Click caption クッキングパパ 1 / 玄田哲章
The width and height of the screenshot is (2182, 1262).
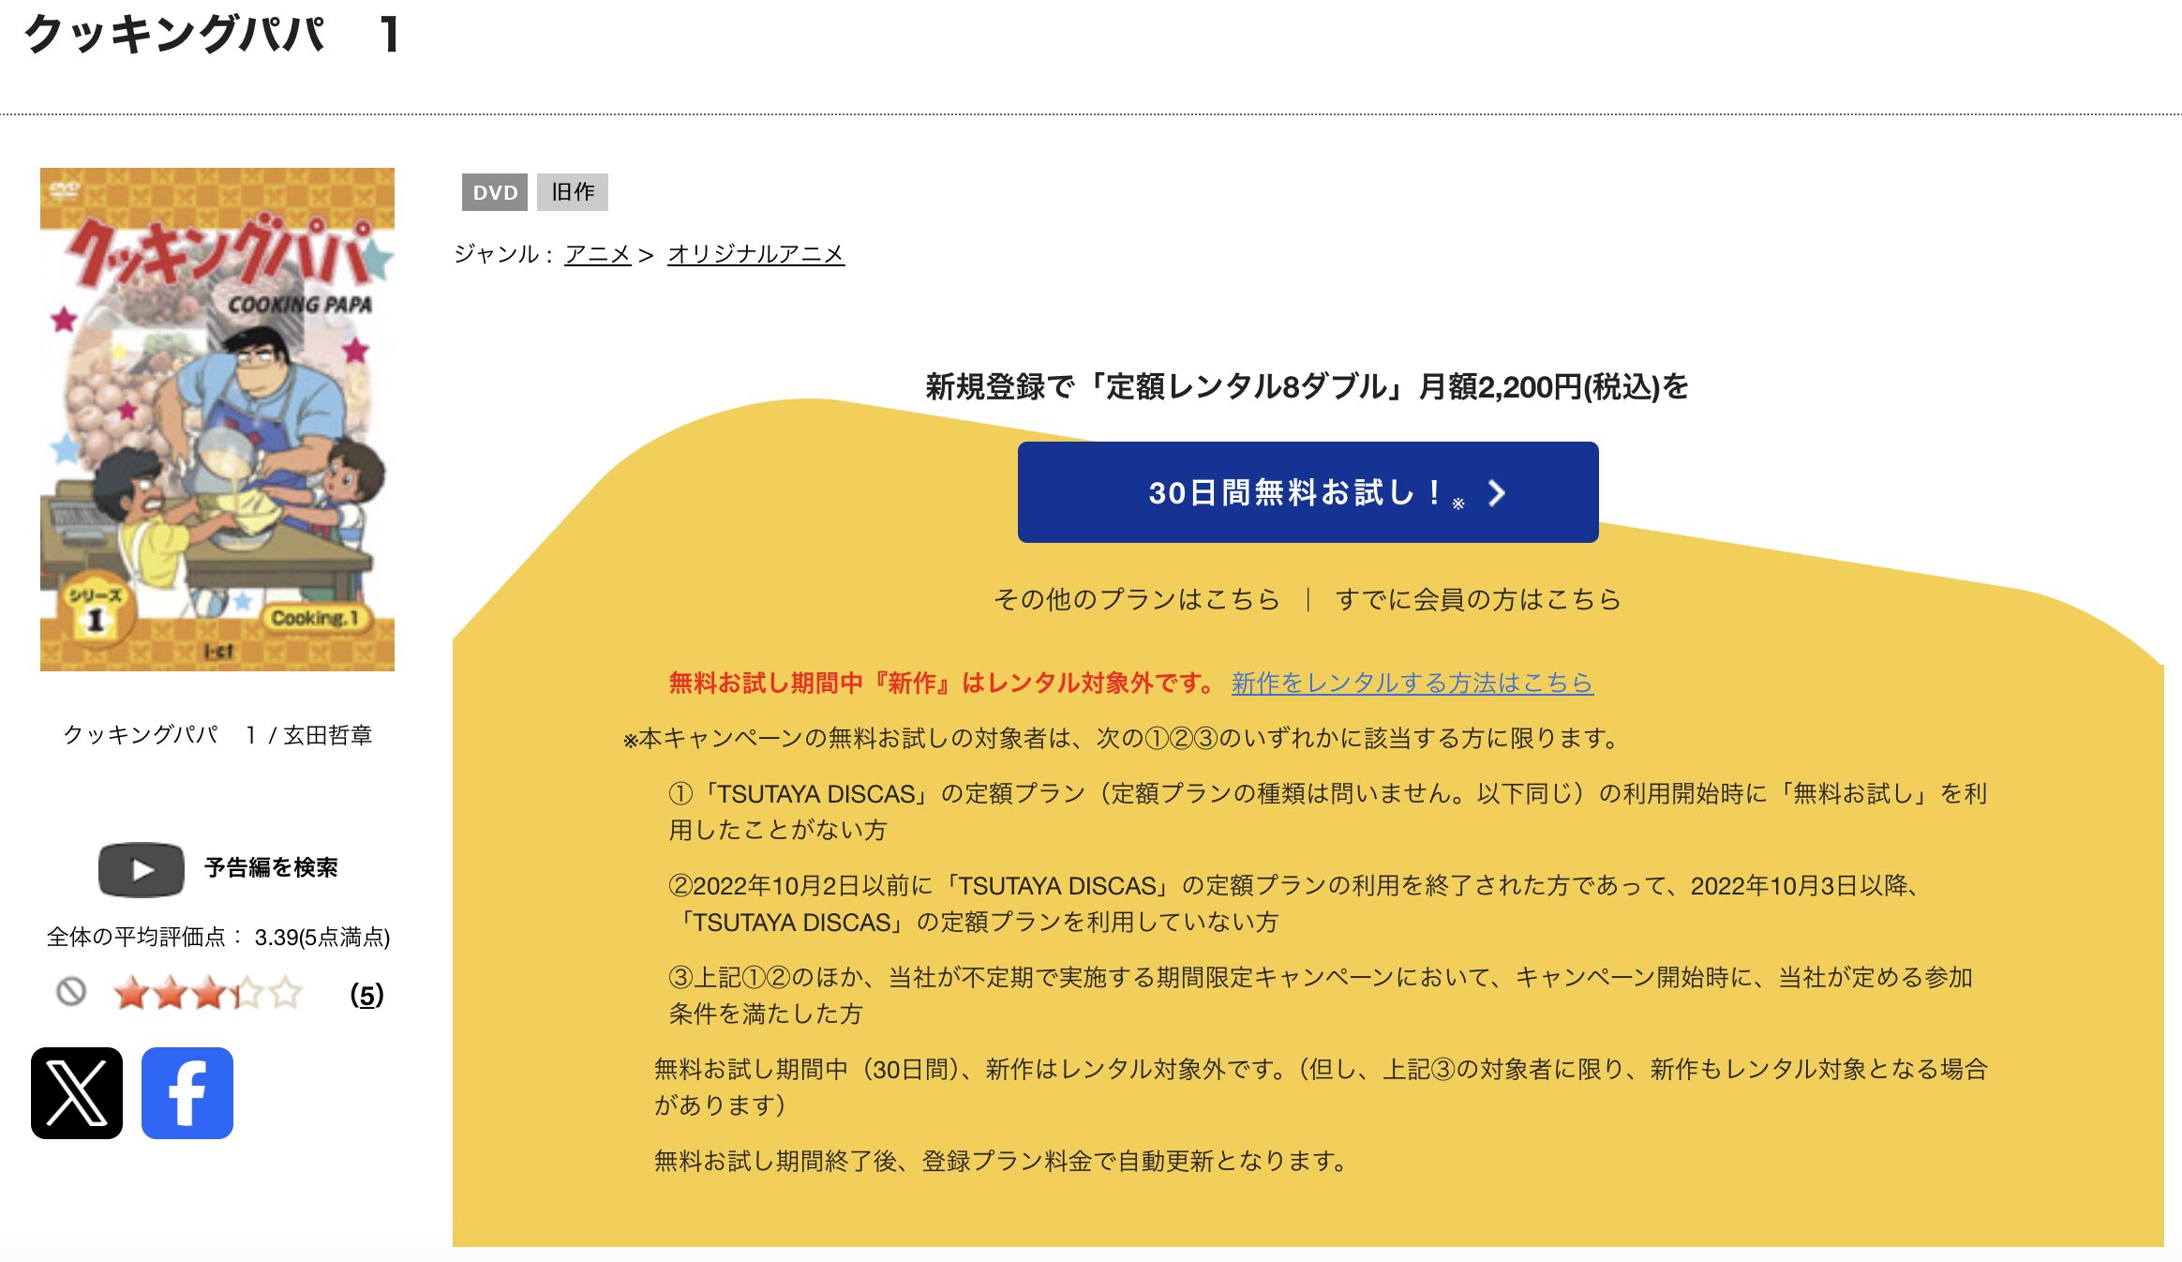217,735
